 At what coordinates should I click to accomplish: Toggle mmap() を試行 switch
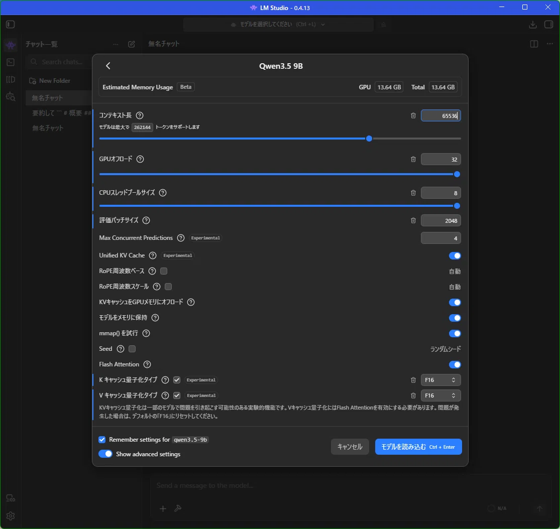pos(455,333)
